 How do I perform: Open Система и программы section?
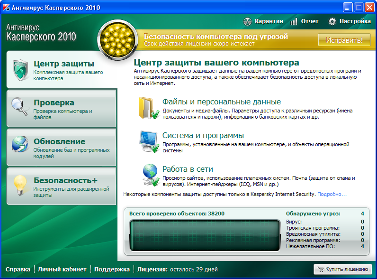click(203, 135)
